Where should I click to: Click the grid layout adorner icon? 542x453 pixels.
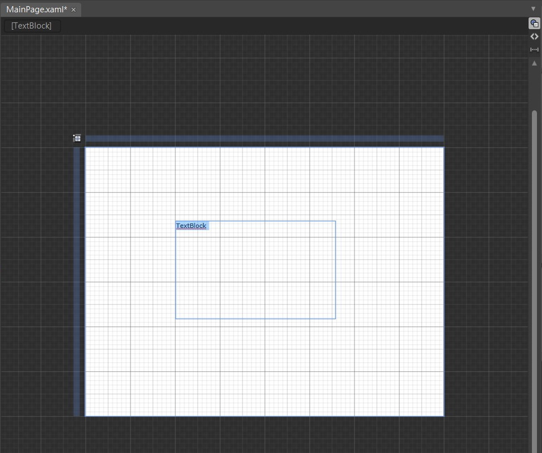[77, 138]
